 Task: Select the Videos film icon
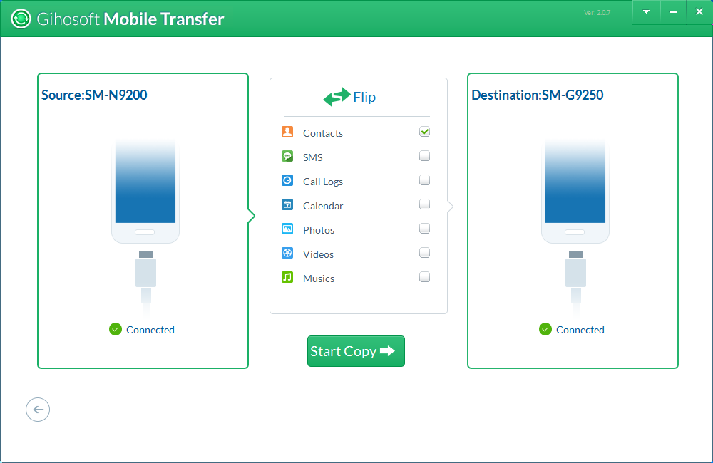(287, 253)
